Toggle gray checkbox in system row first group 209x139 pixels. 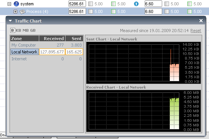point(91,4)
